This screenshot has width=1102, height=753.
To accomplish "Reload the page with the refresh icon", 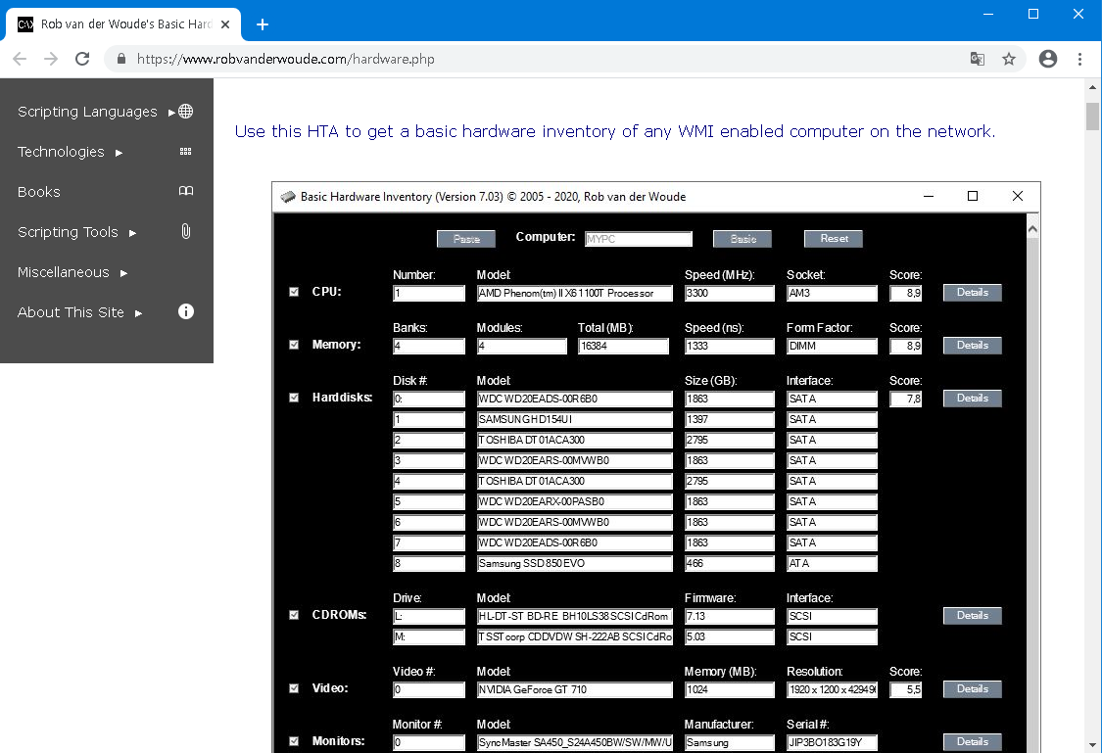I will 82,59.
